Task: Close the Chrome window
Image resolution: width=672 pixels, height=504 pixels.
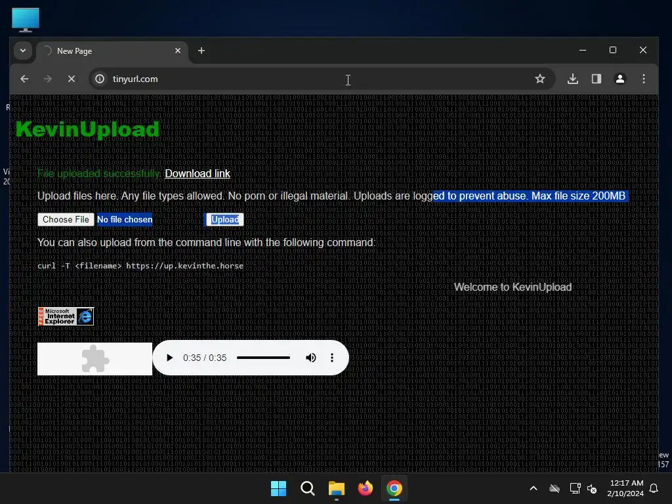Action: point(643,50)
